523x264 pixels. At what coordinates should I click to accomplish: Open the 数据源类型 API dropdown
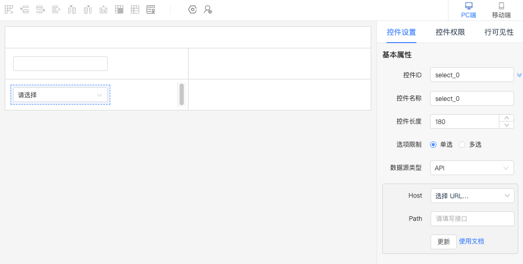(x=472, y=168)
